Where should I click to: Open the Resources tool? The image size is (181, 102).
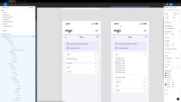coord(21,5)
